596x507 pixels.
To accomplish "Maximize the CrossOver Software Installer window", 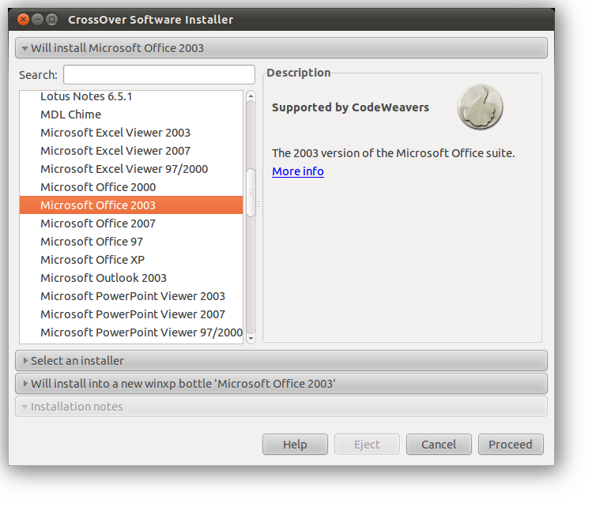I will (x=51, y=20).
